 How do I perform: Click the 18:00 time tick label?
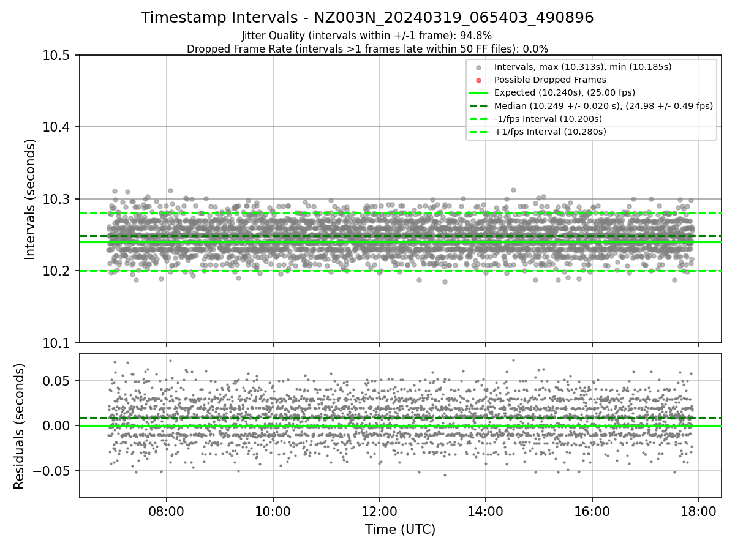699,511
